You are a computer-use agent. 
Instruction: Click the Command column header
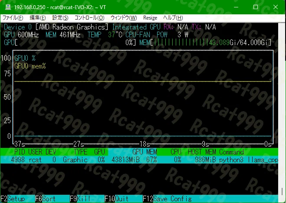(231, 152)
